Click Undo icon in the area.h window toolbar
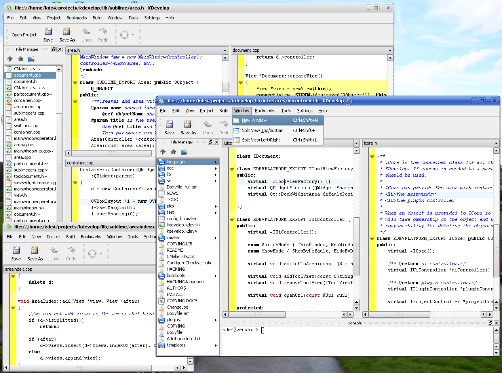 pos(86,32)
